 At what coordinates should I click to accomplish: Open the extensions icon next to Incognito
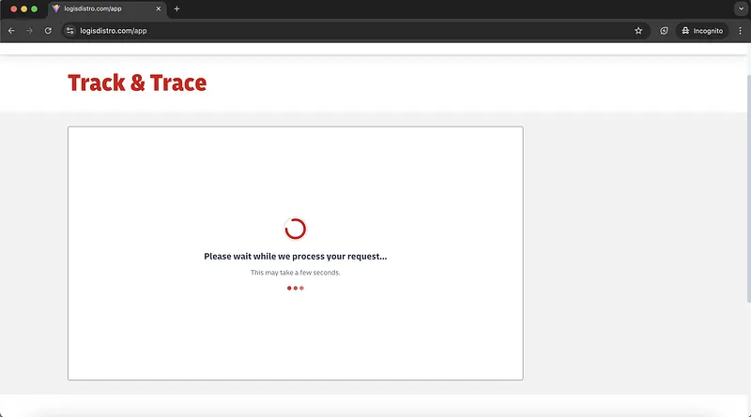point(664,31)
